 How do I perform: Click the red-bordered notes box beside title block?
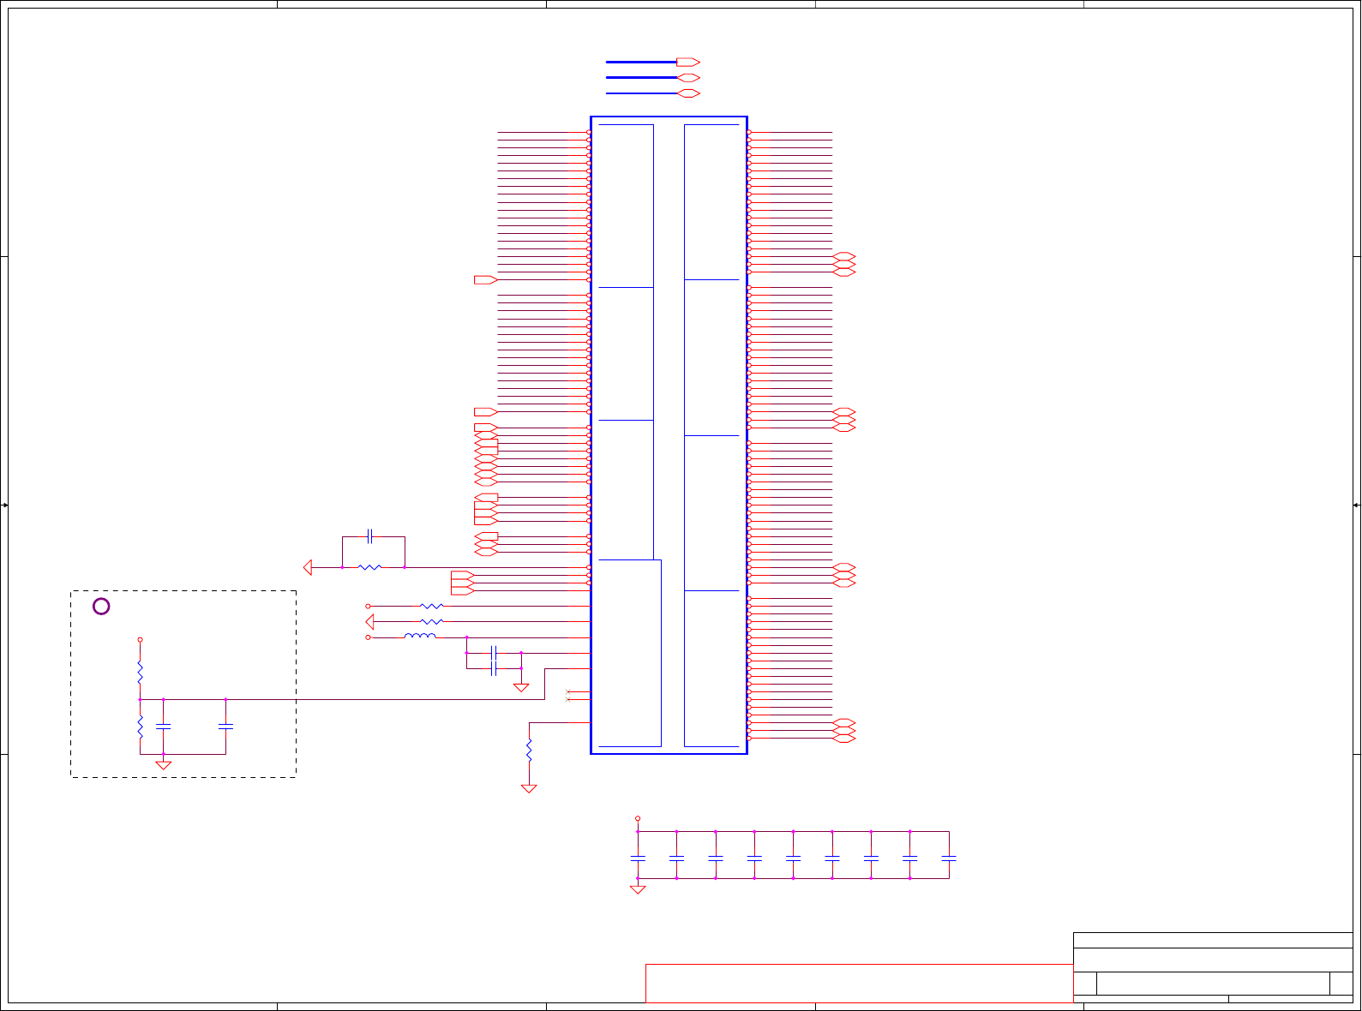859,984
